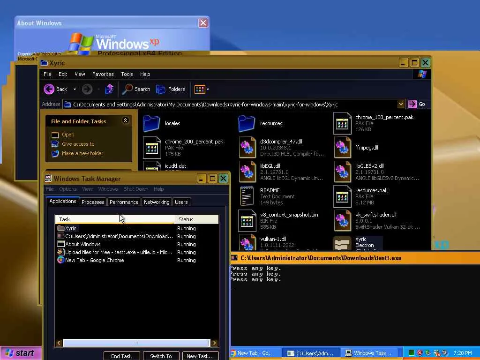
Task: Open Task Manager Shut Down menu
Action: [136, 189]
